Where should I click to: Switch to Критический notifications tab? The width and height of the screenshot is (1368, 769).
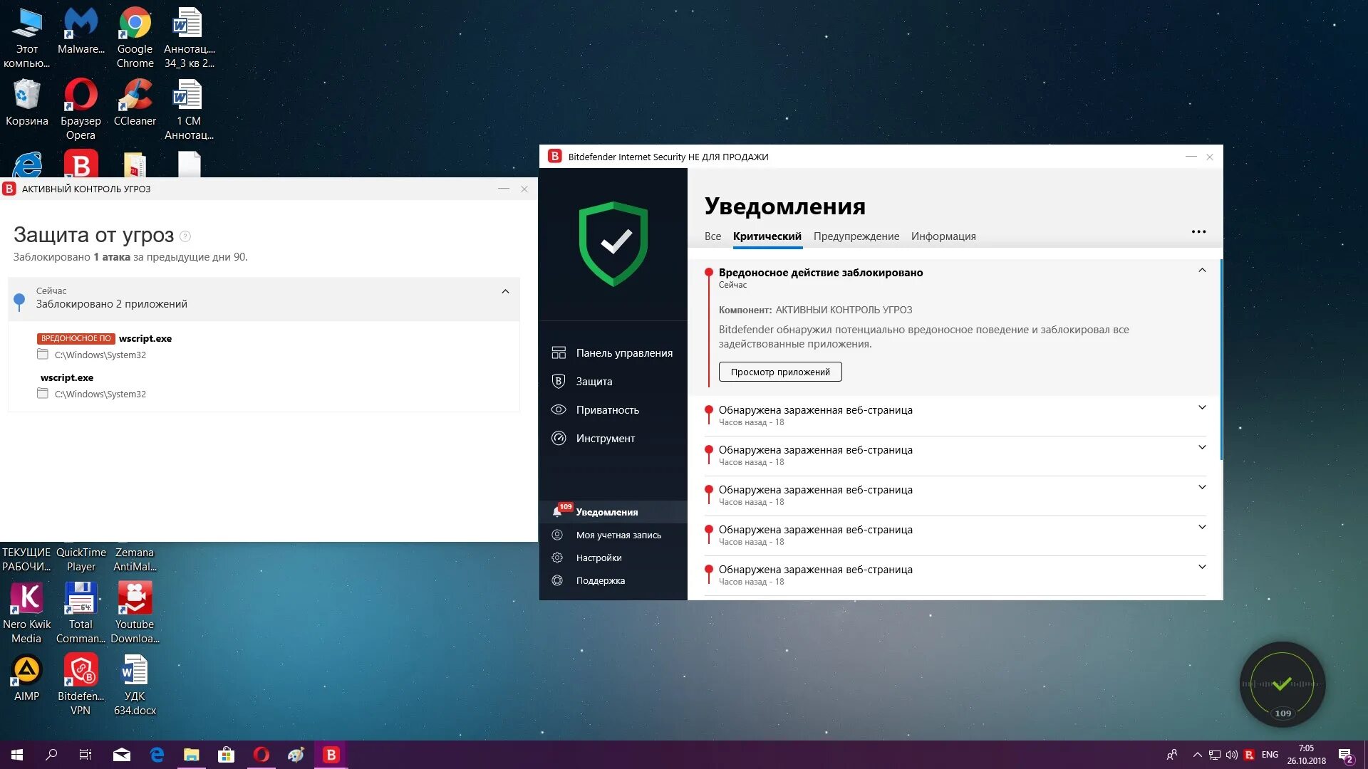click(767, 236)
